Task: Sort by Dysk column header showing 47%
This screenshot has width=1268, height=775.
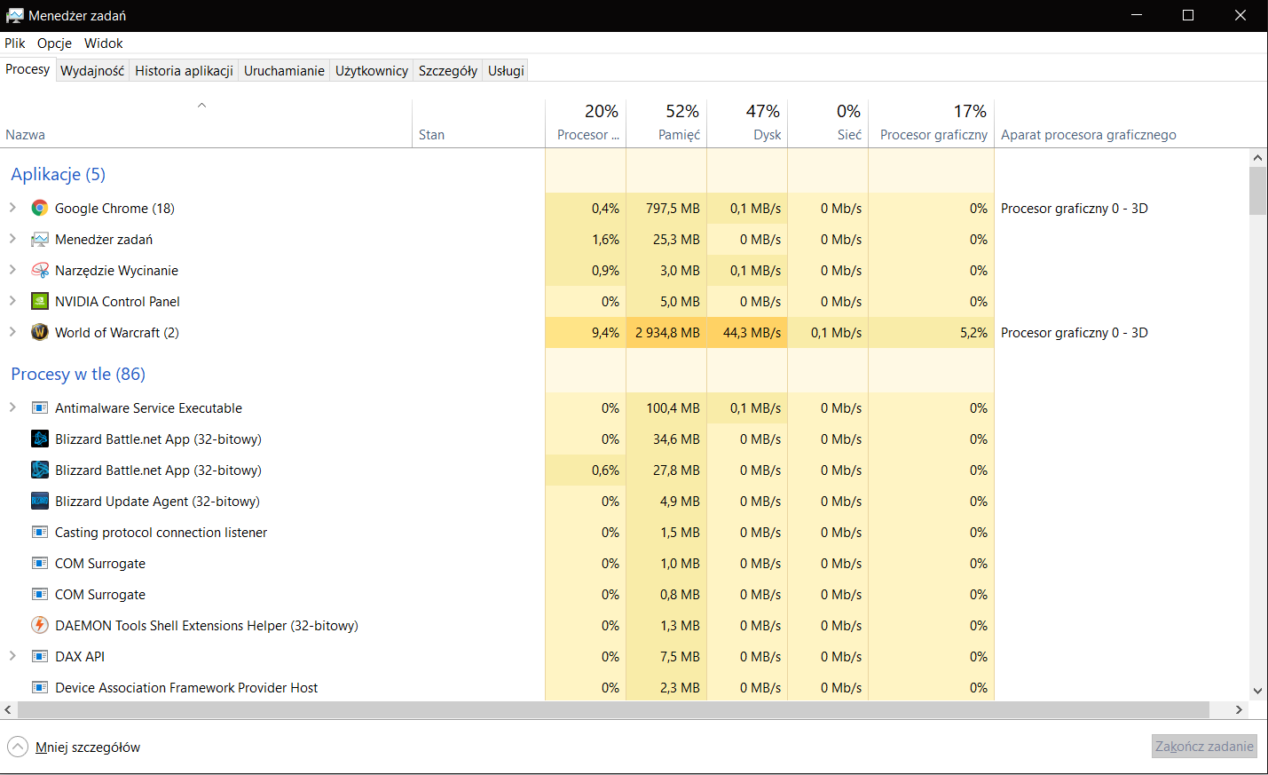Action: tap(747, 123)
